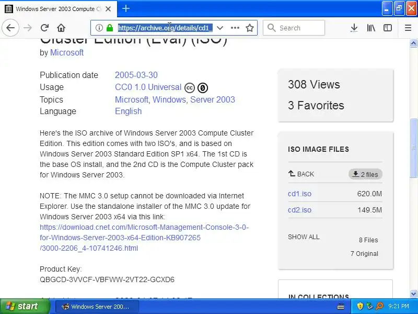Open the Microsoft topic link
418x314 pixels.
132,99
